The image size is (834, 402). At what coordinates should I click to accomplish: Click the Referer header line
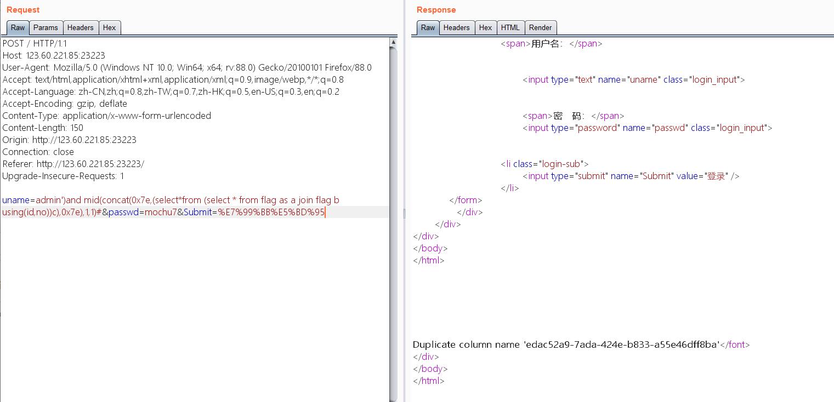pyautogui.click(x=73, y=164)
